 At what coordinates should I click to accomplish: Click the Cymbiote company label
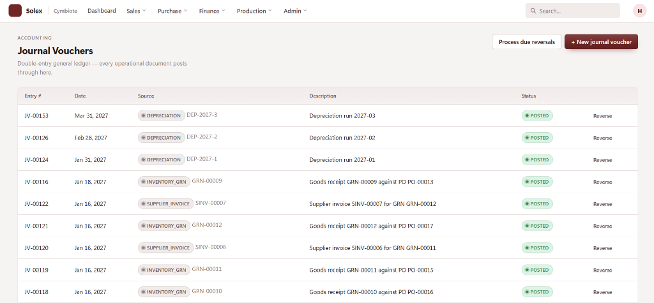(x=65, y=11)
